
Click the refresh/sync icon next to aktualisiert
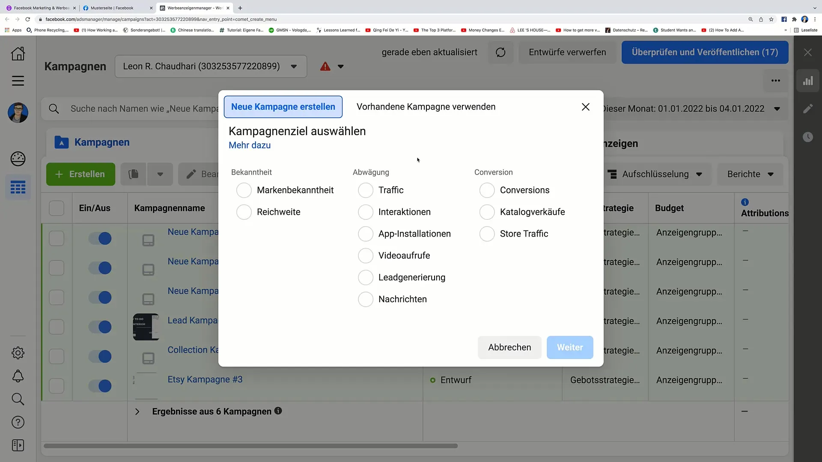pyautogui.click(x=500, y=52)
